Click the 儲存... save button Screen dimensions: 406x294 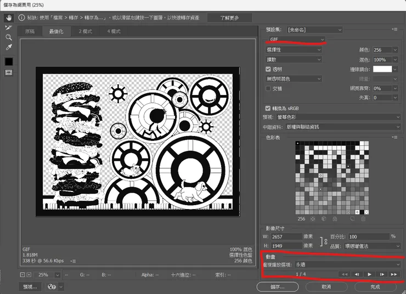click(x=278, y=287)
